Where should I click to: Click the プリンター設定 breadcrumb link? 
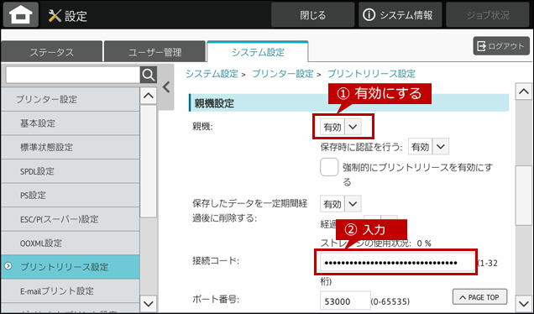click(282, 74)
